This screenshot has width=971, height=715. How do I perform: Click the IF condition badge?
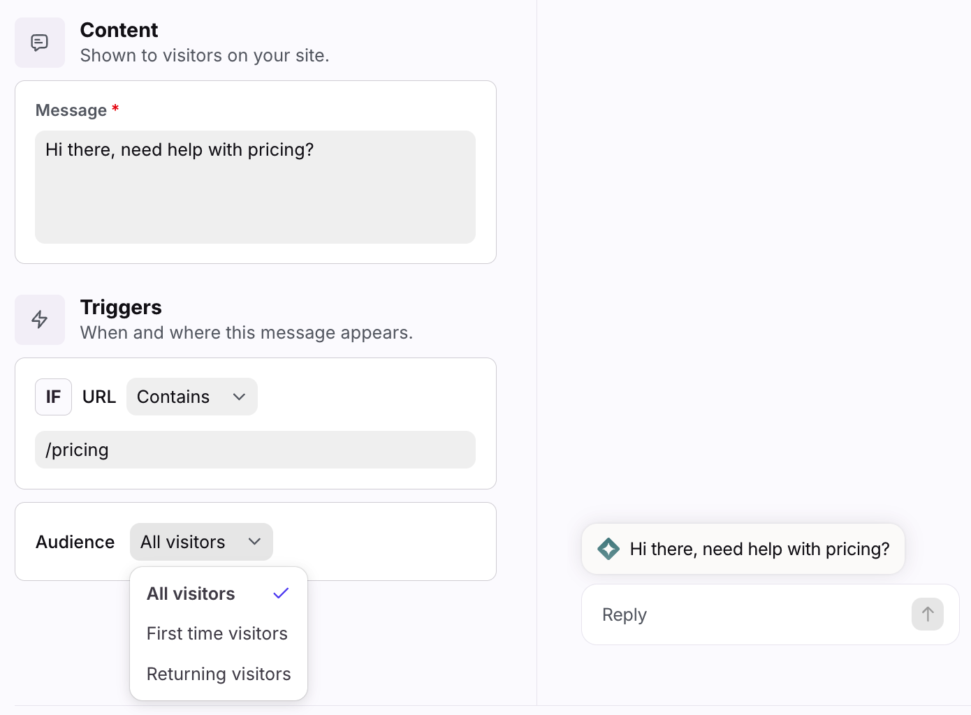(54, 397)
